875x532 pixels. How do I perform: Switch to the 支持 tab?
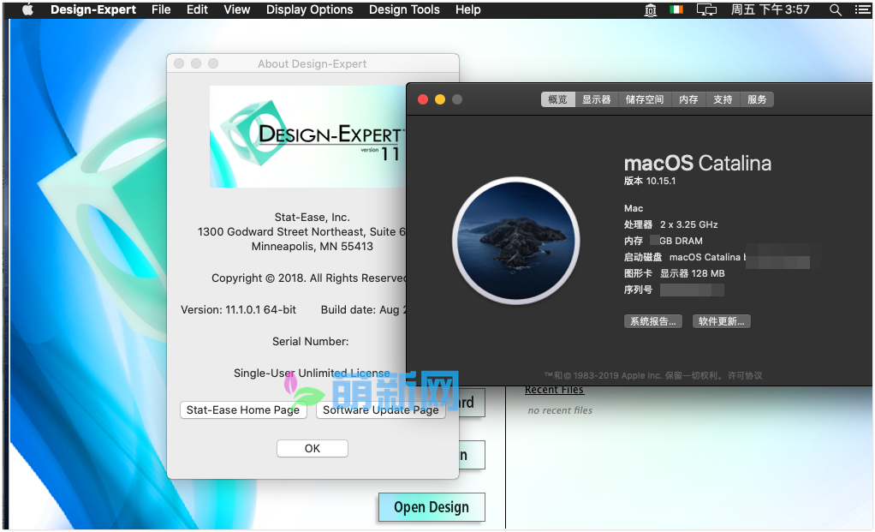pos(722,99)
